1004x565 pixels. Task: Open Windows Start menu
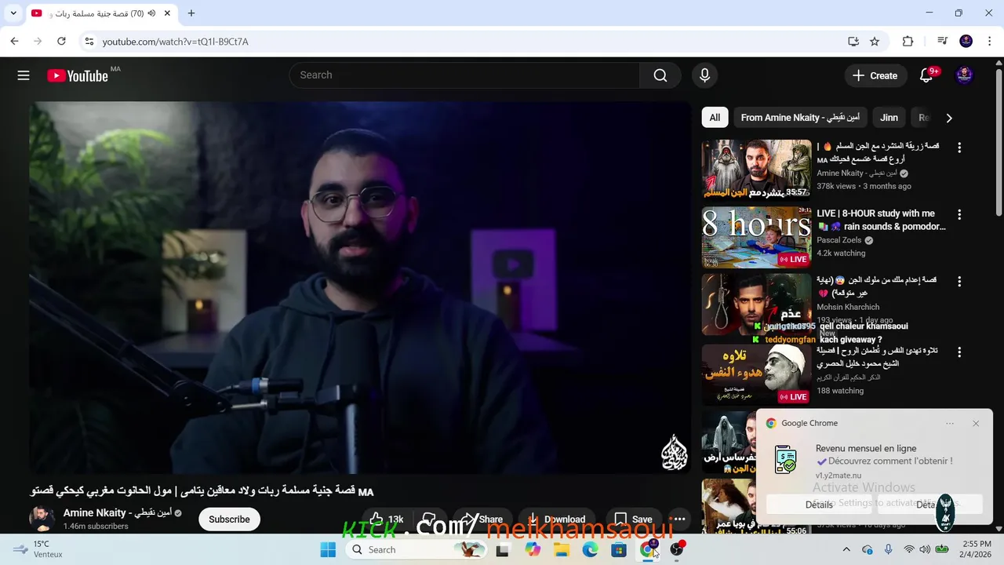click(x=328, y=549)
